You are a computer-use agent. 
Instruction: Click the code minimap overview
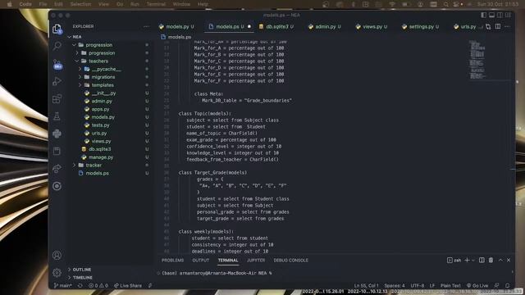[x=477, y=60]
